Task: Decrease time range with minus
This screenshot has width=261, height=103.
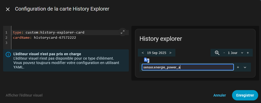Action: [x=224, y=53]
